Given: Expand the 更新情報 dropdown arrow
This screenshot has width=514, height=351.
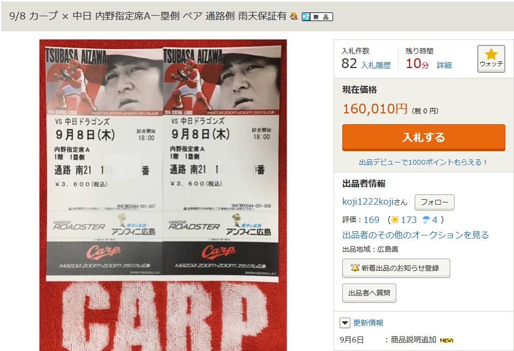Looking at the screenshot, I should point(345,323).
